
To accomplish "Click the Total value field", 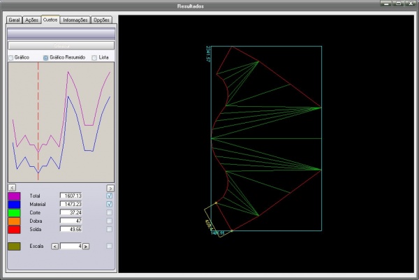I will tap(71, 196).
